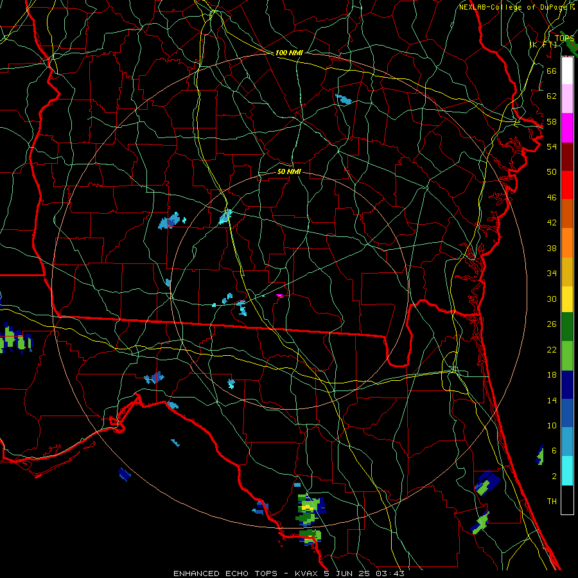The image size is (578, 578).
Task: Click the 30 value on the legend
Action: coord(552,299)
